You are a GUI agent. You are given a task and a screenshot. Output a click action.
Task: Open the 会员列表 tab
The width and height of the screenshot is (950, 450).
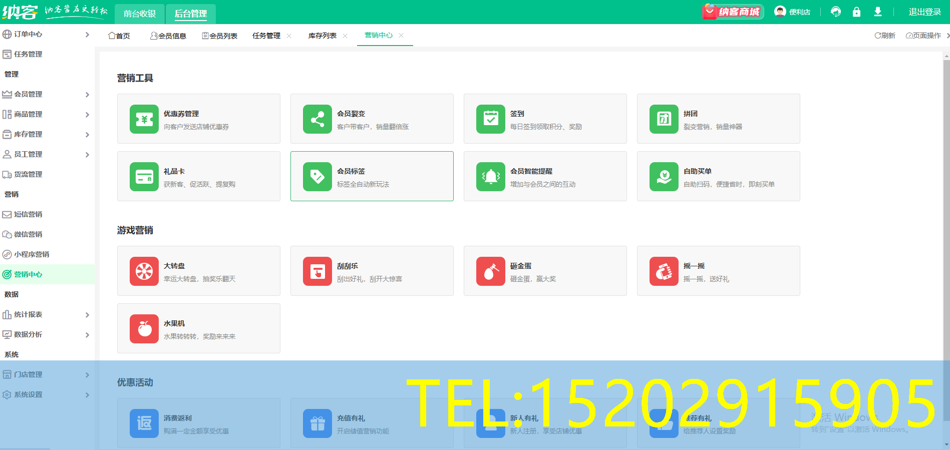(219, 36)
